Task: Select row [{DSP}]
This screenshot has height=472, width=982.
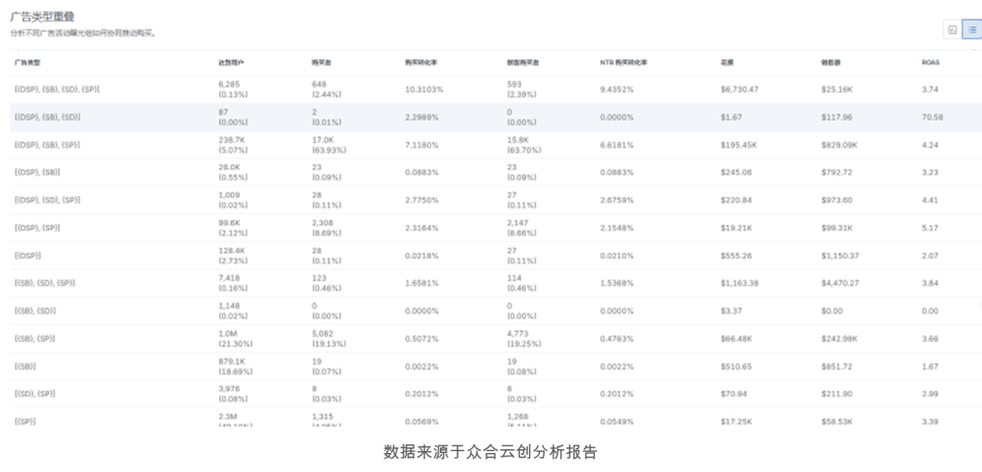Action: pos(496,255)
